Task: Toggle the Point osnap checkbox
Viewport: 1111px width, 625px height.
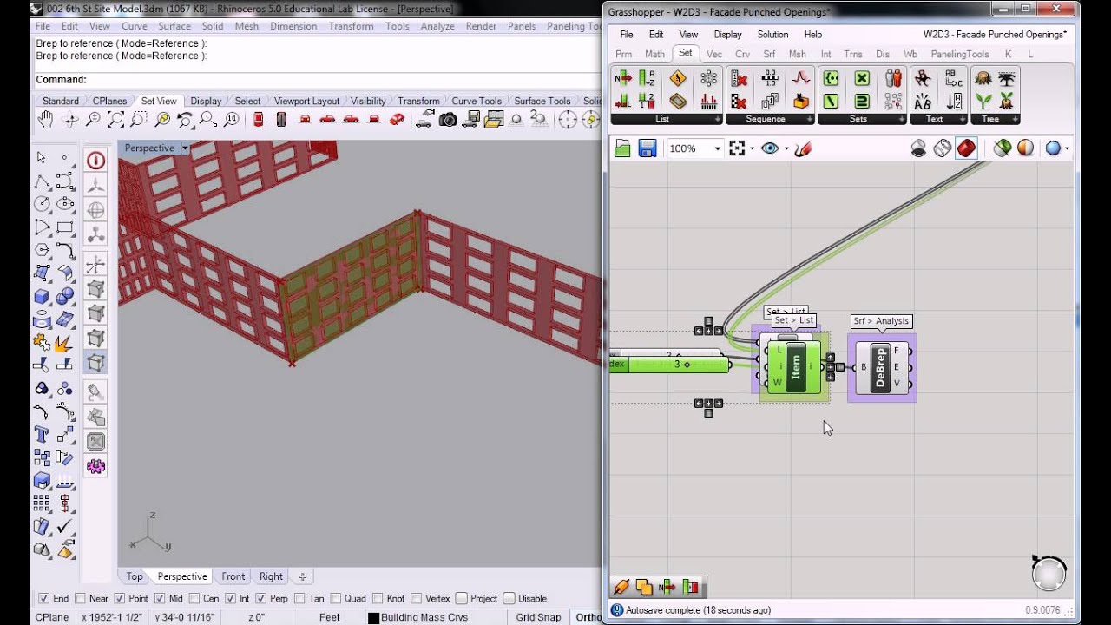Action: pos(119,598)
